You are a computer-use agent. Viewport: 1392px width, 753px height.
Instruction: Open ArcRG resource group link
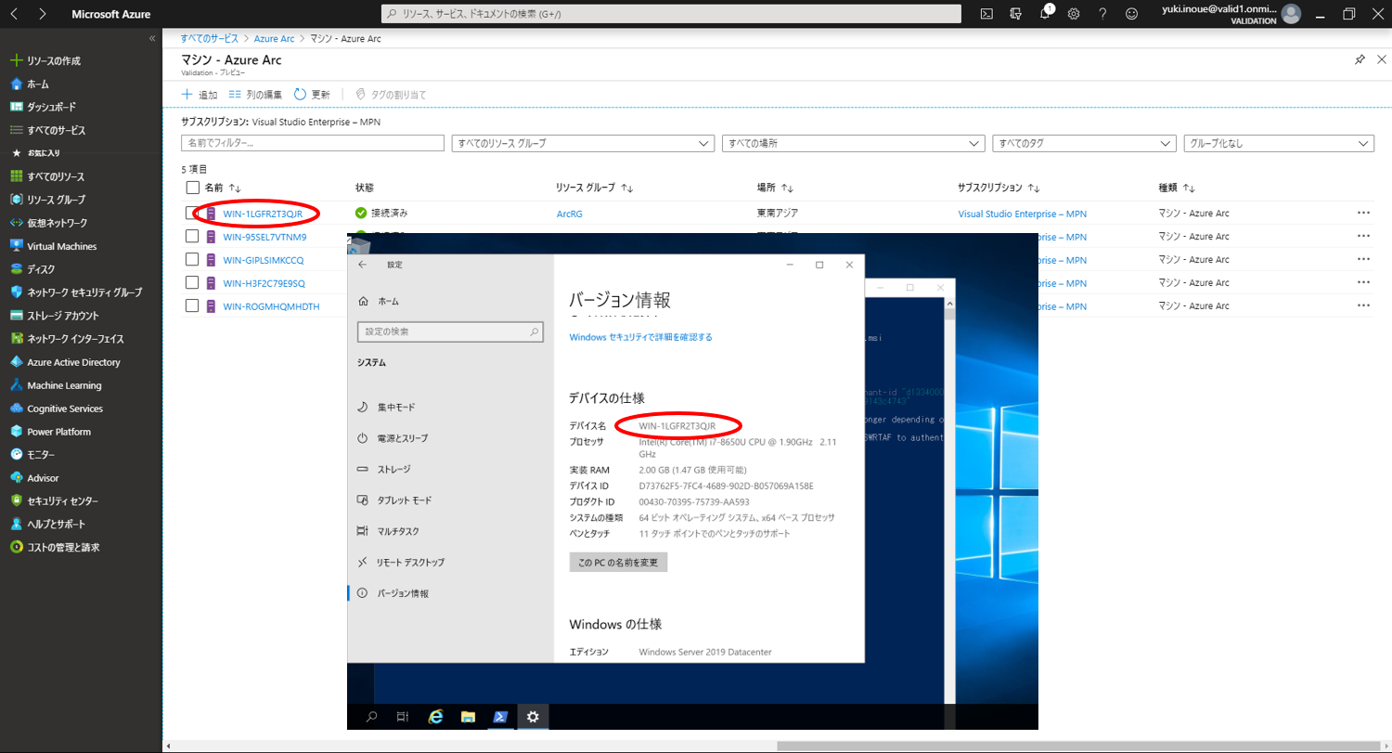click(569, 214)
